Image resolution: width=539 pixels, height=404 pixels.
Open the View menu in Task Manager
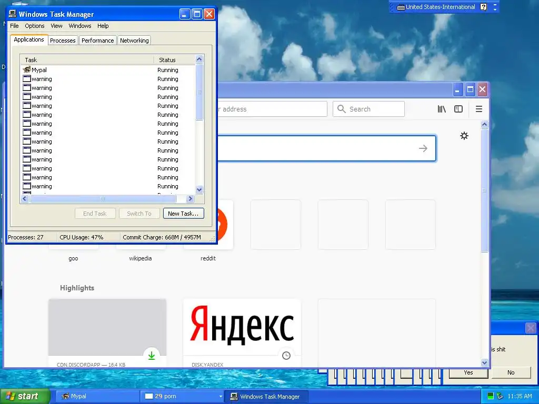[56, 26]
